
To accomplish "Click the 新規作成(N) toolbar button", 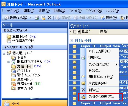I will point(16,18).
